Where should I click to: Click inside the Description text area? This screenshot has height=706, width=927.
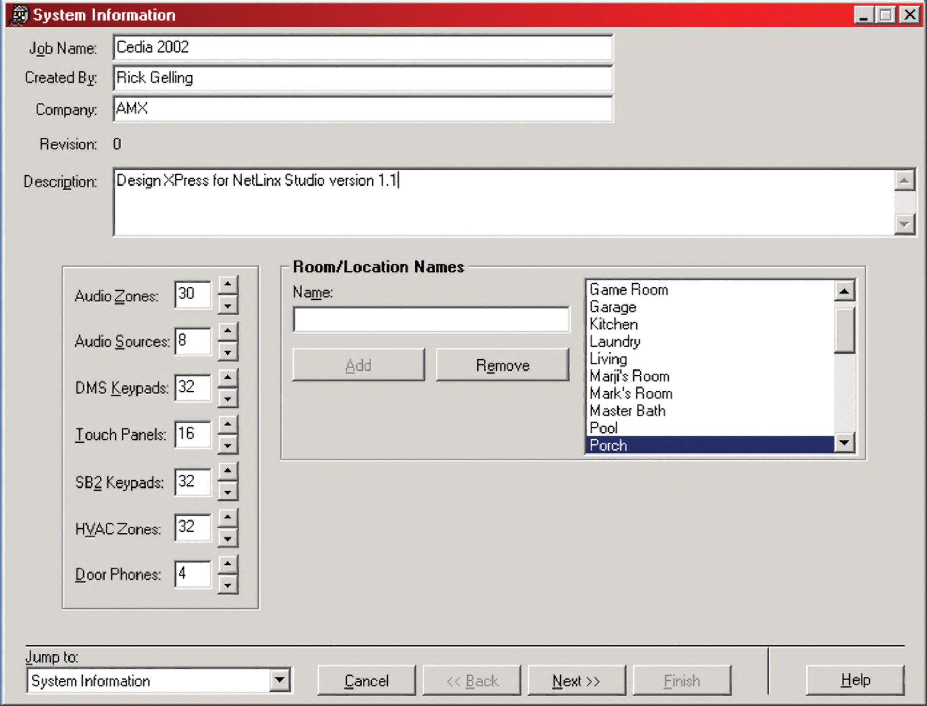coord(504,202)
